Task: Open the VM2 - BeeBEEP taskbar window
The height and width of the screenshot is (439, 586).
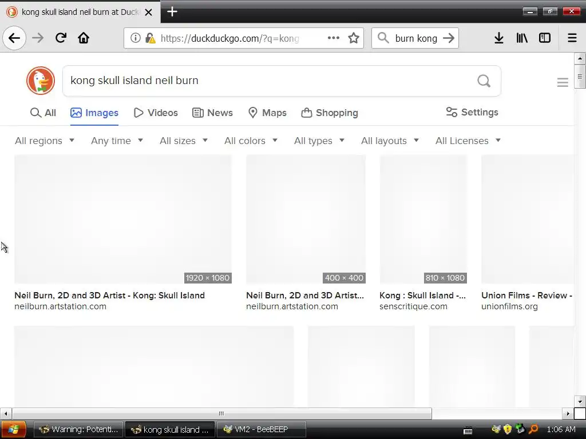Action: (261, 429)
